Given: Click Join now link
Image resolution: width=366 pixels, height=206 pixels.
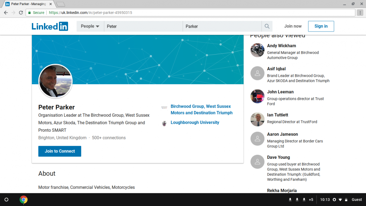Looking at the screenshot, I should pyautogui.click(x=293, y=26).
